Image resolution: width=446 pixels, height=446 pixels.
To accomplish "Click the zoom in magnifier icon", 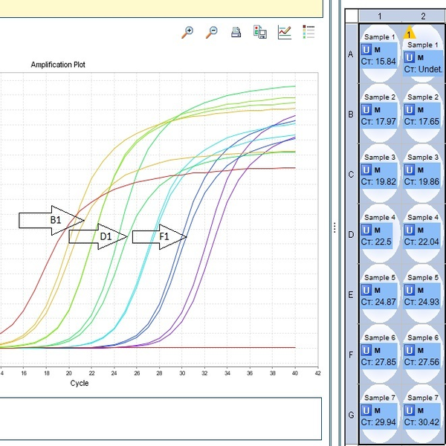I will point(188,32).
